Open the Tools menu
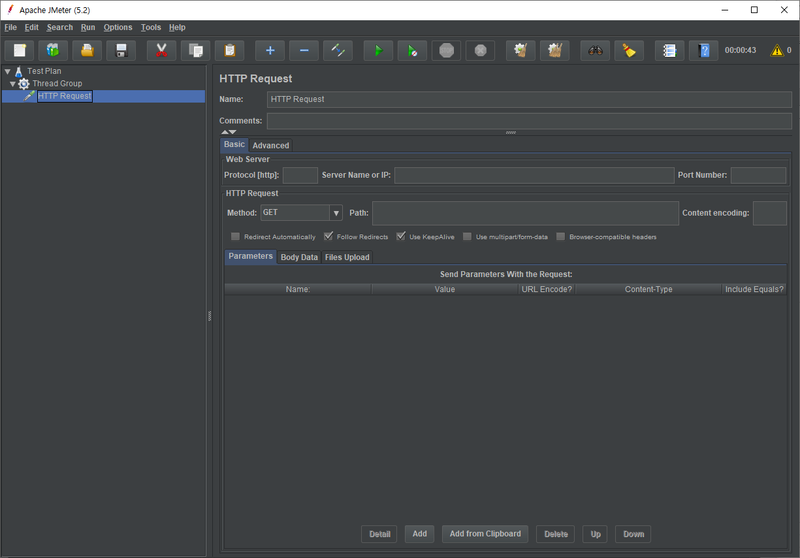 [x=151, y=27]
